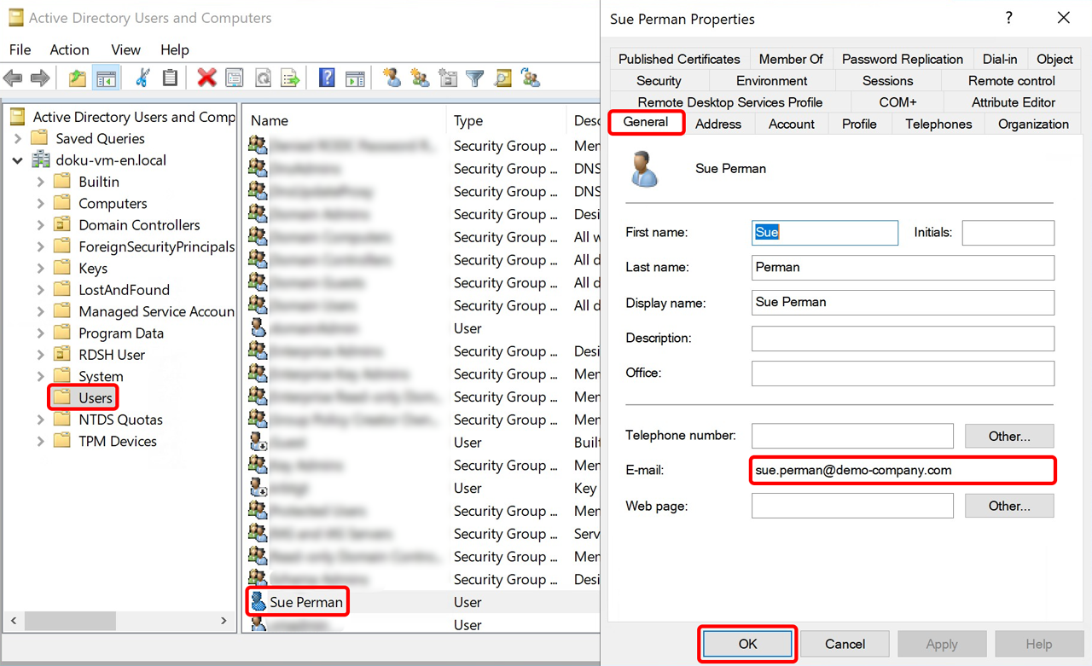The width and height of the screenshot is (1092, 666).
Task: Open Help using blue question icon
Action: click(327, 78)
